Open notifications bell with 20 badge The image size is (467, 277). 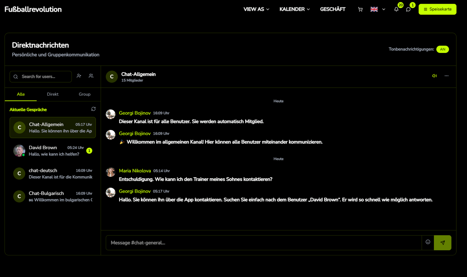click(396, 9)
